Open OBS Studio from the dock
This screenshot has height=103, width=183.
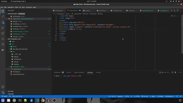(54, 100)
